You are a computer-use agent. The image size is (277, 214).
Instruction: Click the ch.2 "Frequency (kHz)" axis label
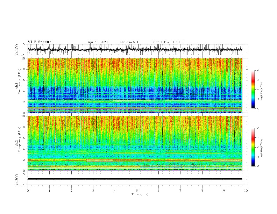(x=19, y=139)
